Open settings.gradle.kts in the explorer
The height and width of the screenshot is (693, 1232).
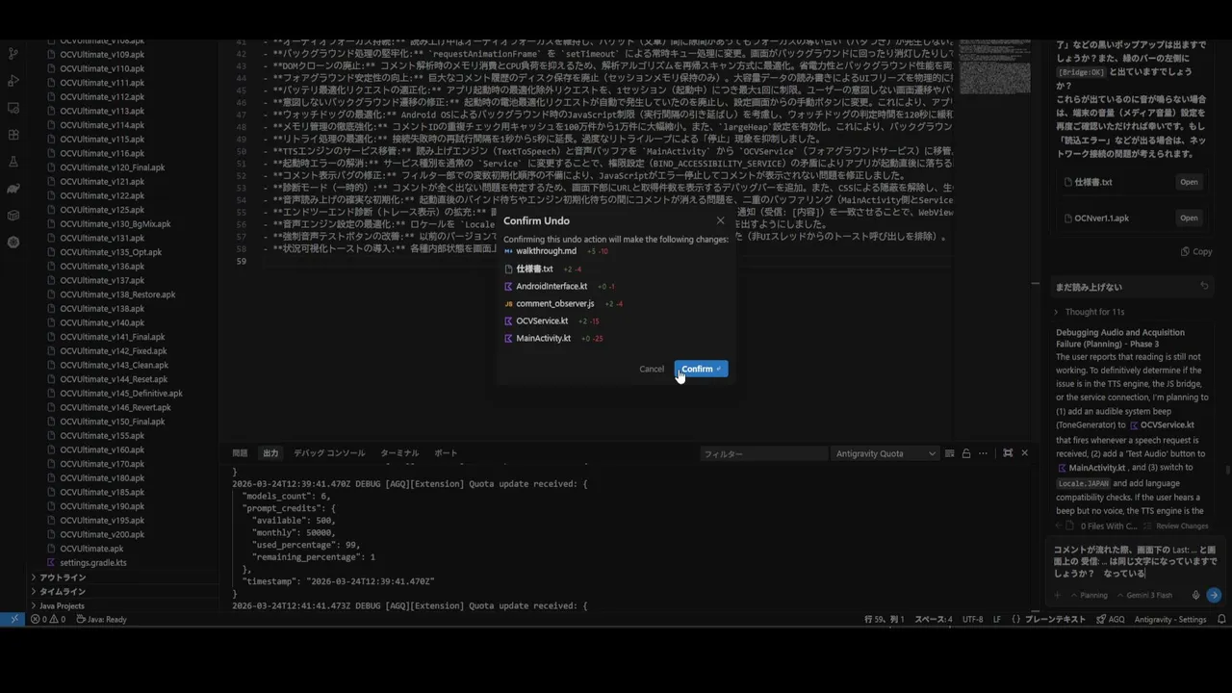tap(93, 562)
